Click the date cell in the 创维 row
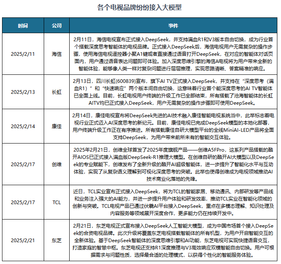Screen dimensions: 281x264 (x=23, y=164)
